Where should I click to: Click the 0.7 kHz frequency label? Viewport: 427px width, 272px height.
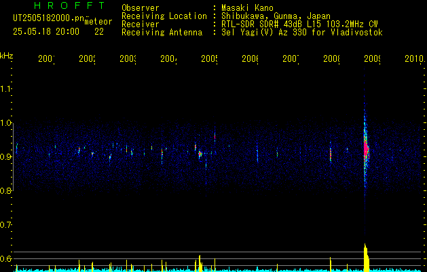click(x=6, y=225)
